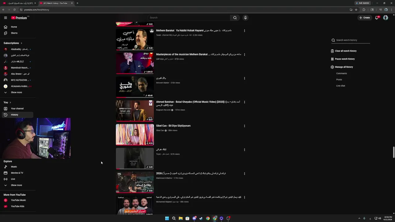
Task: Open Steam from the taskbar
Action: (201, 218)
